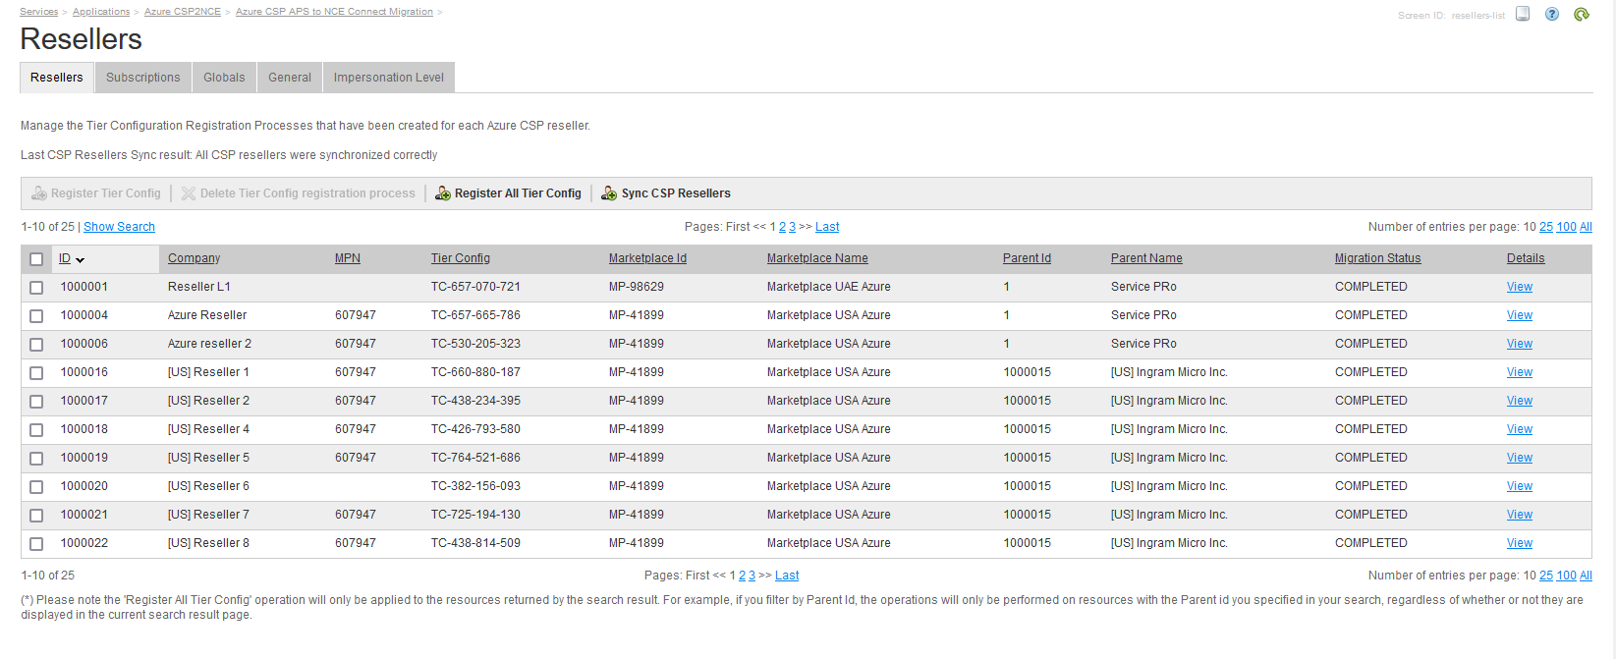Click the Sync CSP Resellers icon
The height and width of the screenshot is (659, 1616).
[x=609, y=193]
